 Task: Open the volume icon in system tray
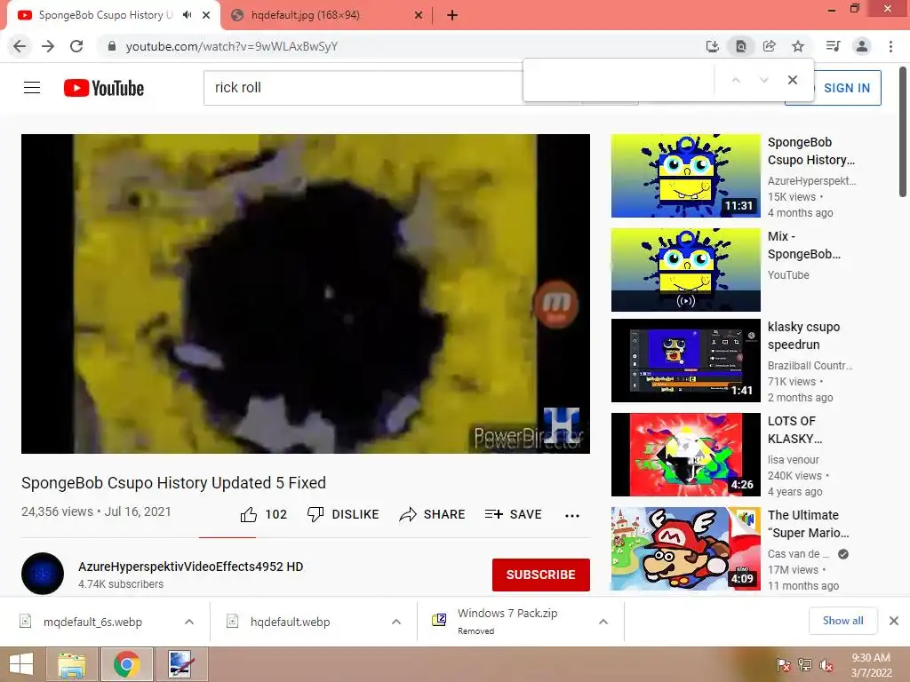pyautogui.click(x=826, y=664)
